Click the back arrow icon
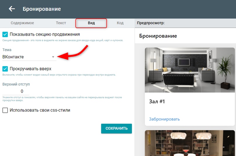Screen dimensions: 236x156 (12, 9)
